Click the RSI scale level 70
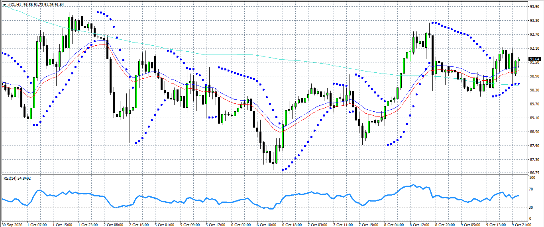Viewport: 544px width, 227px height. tap(531, 190)
